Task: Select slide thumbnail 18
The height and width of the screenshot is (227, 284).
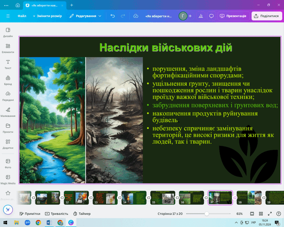Action: pyautogui.click(x=249, y=198)
